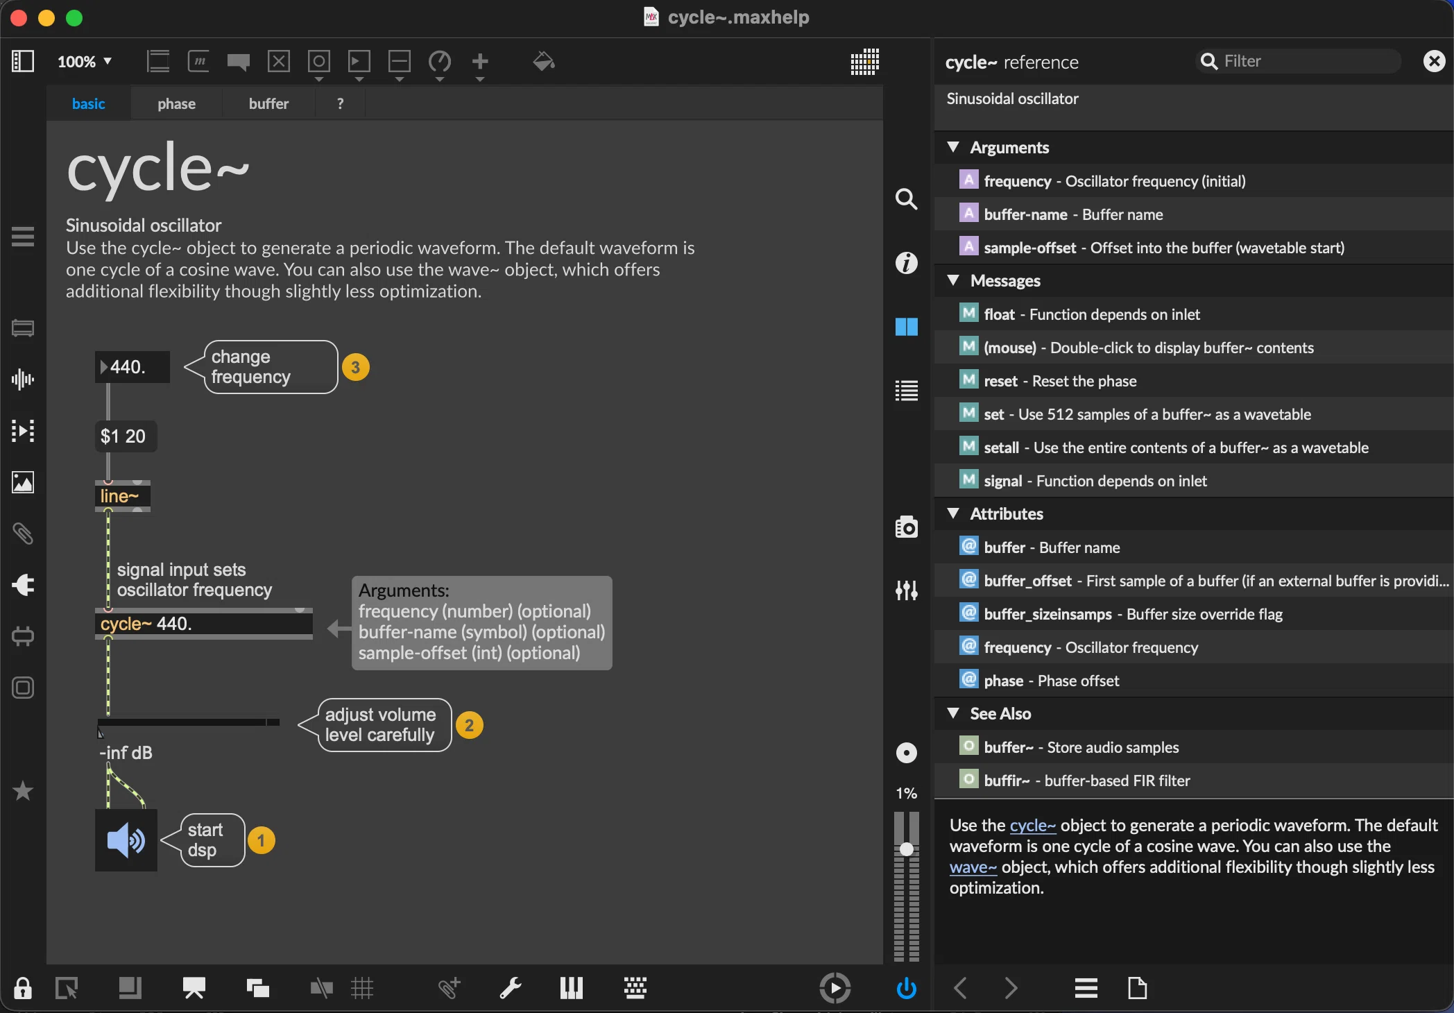This screenshot has height=1013, width=1454.
Task: Insert a toggle object from toolbar
Action: (x=279, y=62)
